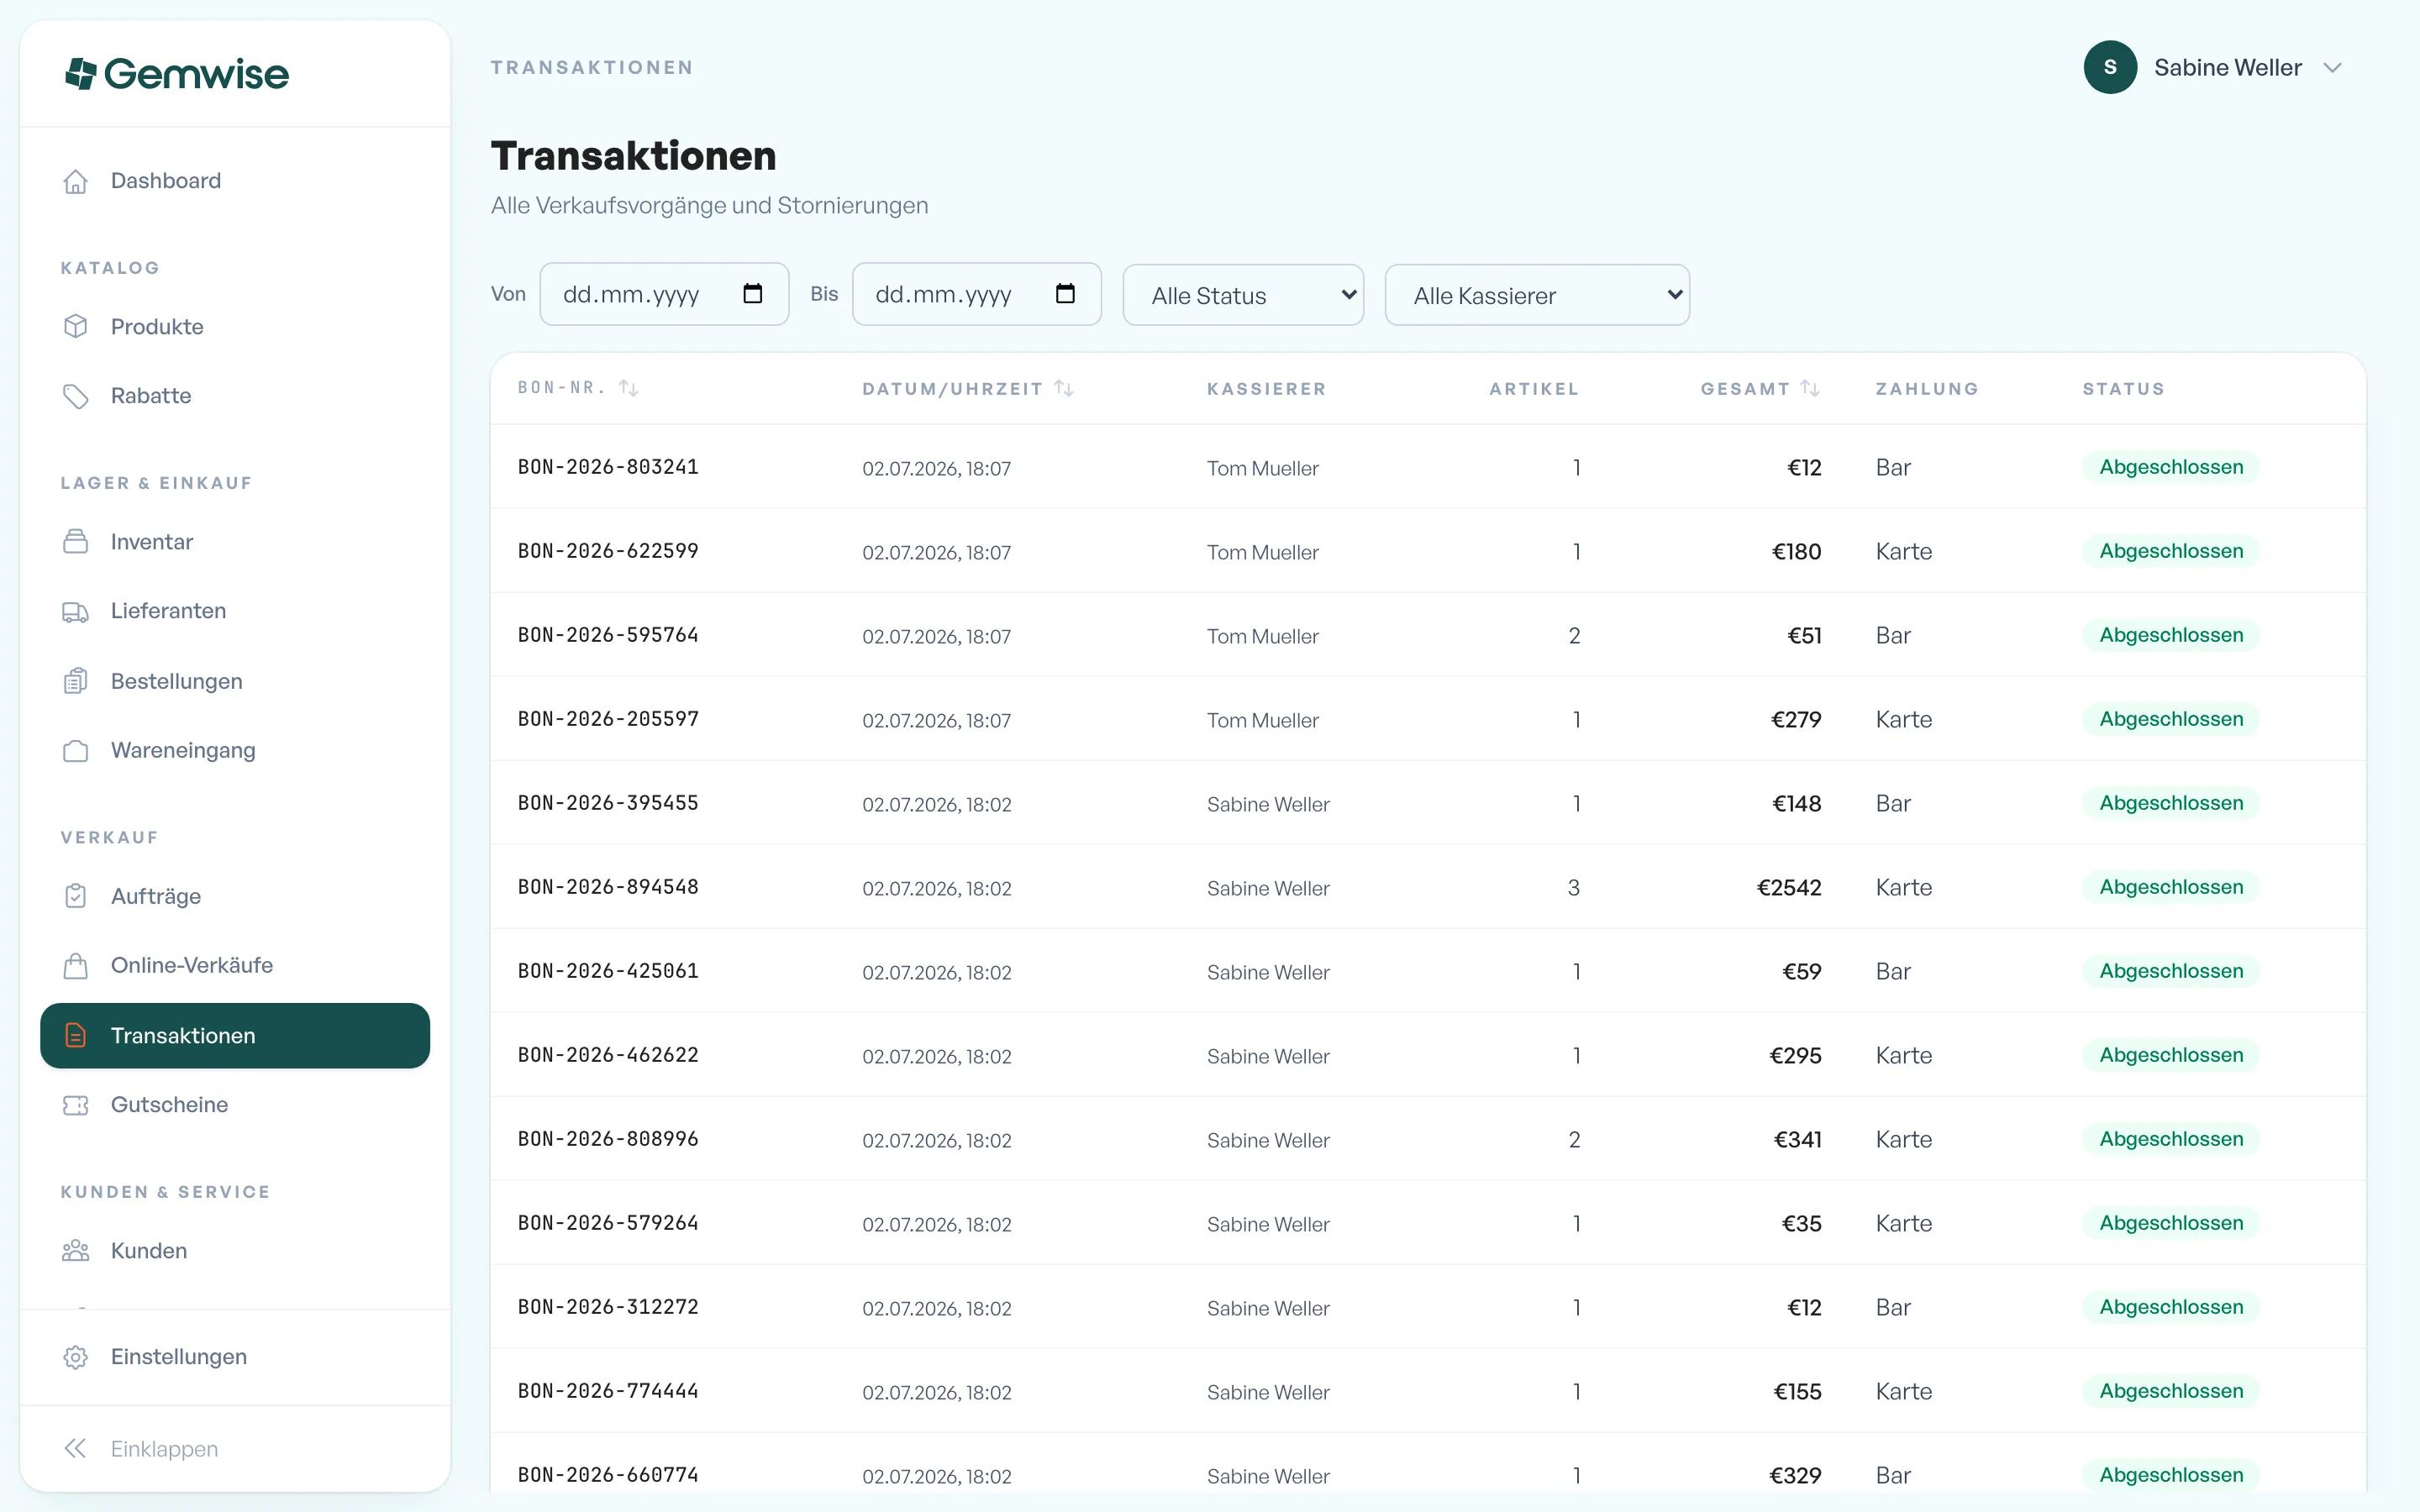The height and width of the screenshot is (1512, 2420).
Task: Open receipt BON-2026-395455
Action: tap(608, 803)
